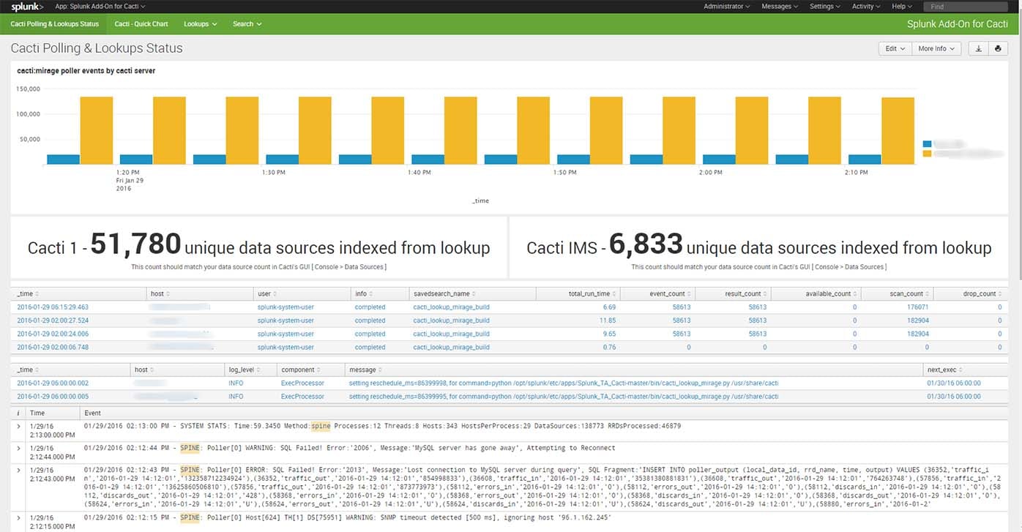Click the highlighted 'spine' term in SYSTEM STATS event
The image size is (1022, 532).
coord(321,425)
